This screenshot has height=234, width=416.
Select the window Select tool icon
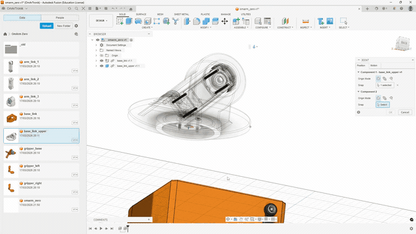tap(344, 21)
